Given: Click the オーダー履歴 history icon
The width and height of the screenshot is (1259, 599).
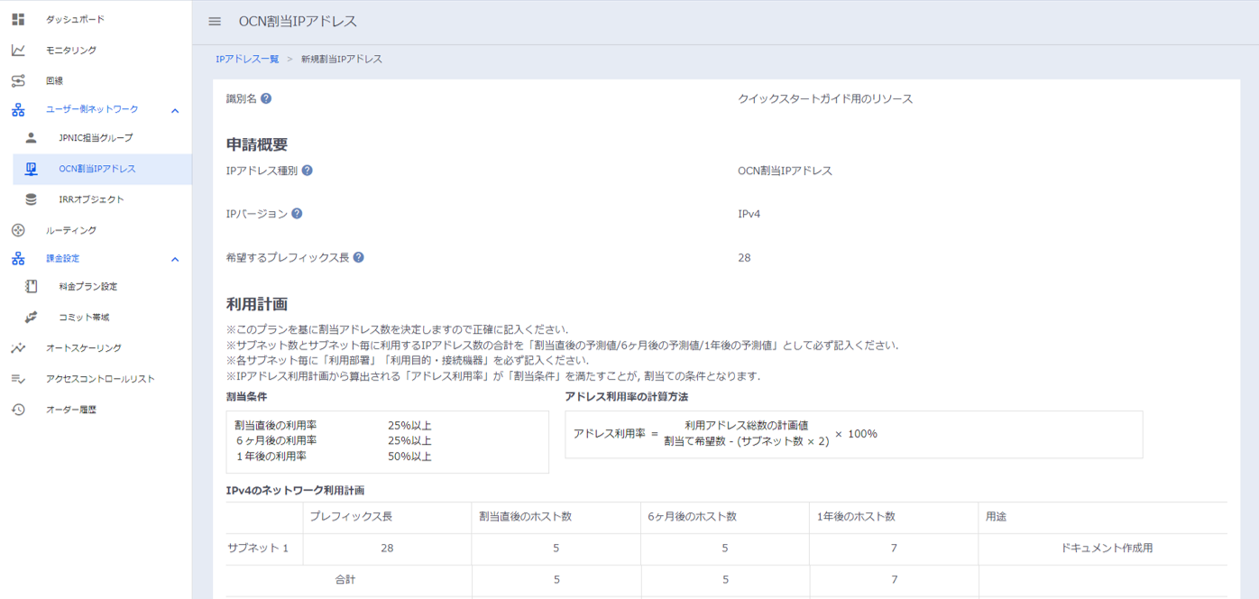Looking at the screenshot, I should pos(18,410).
